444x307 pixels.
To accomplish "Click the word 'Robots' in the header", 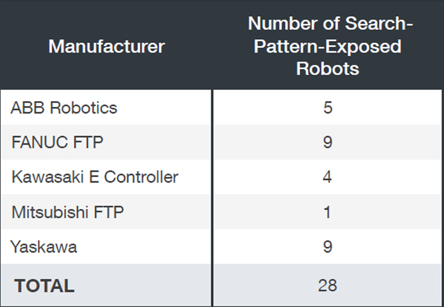I will point(327,69).
